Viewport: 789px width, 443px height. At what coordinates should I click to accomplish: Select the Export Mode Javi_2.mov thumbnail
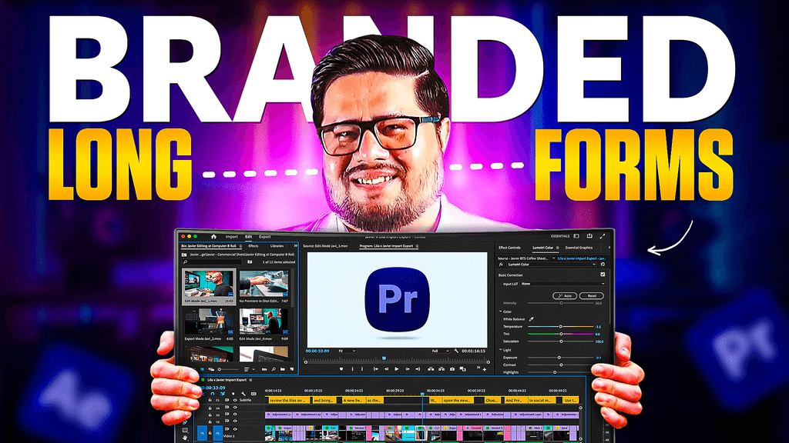[208, 322]
